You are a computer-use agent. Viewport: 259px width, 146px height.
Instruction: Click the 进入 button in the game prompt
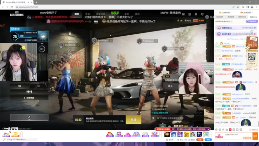[170, 86]
